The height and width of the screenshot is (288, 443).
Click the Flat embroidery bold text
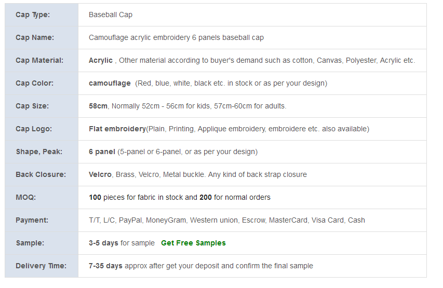pyautogui.click(x=117, y=129)
